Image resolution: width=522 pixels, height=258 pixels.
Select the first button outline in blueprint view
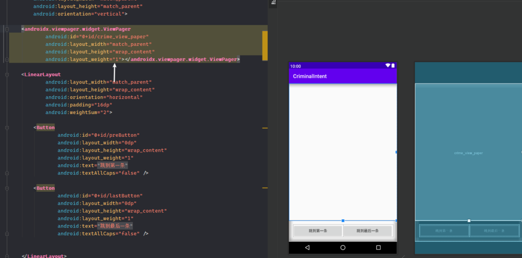(x=444, y=231)
